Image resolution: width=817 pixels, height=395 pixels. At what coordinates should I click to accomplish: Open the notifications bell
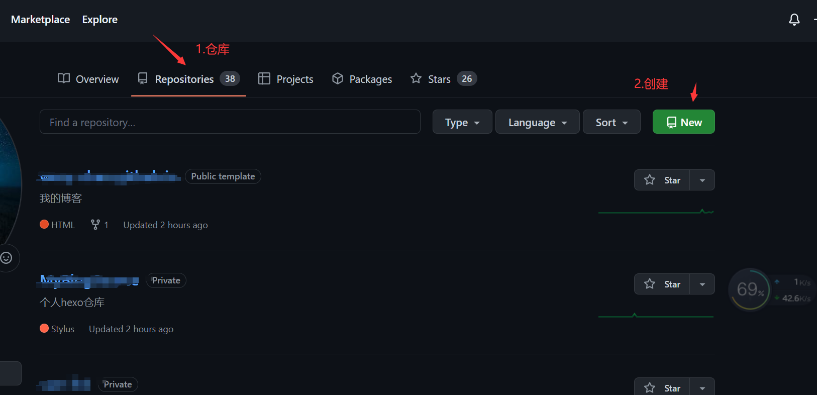click(794, 20)
